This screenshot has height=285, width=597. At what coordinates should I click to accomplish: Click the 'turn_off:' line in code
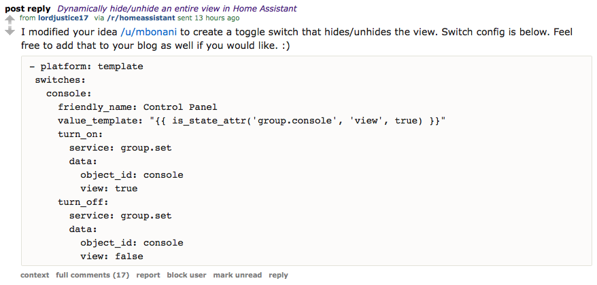tap(84, 202)
